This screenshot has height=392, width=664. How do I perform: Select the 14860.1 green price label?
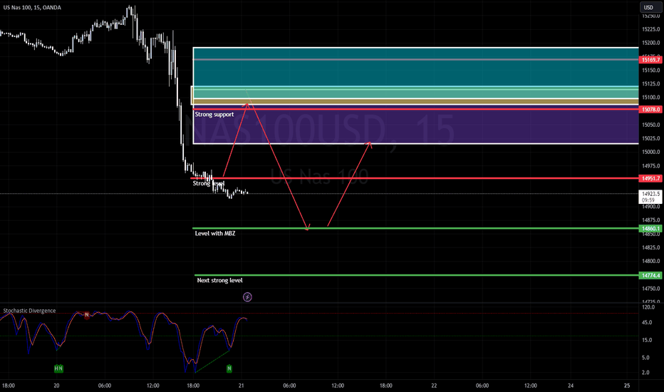coord(650,228)
